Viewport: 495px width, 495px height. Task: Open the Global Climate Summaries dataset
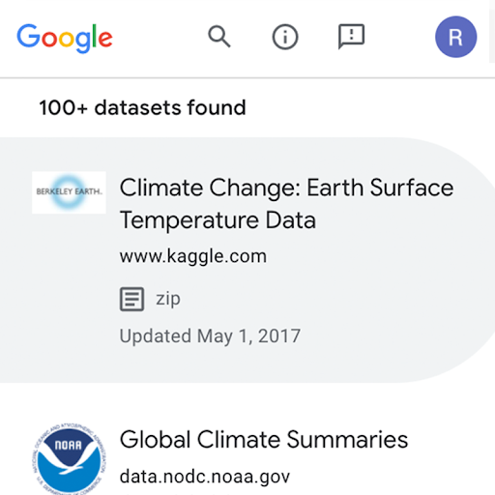[x=264, y=439]
